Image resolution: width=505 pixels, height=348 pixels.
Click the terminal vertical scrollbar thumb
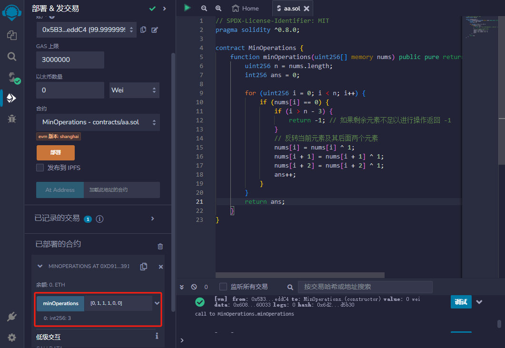click(x=499, y=324)
